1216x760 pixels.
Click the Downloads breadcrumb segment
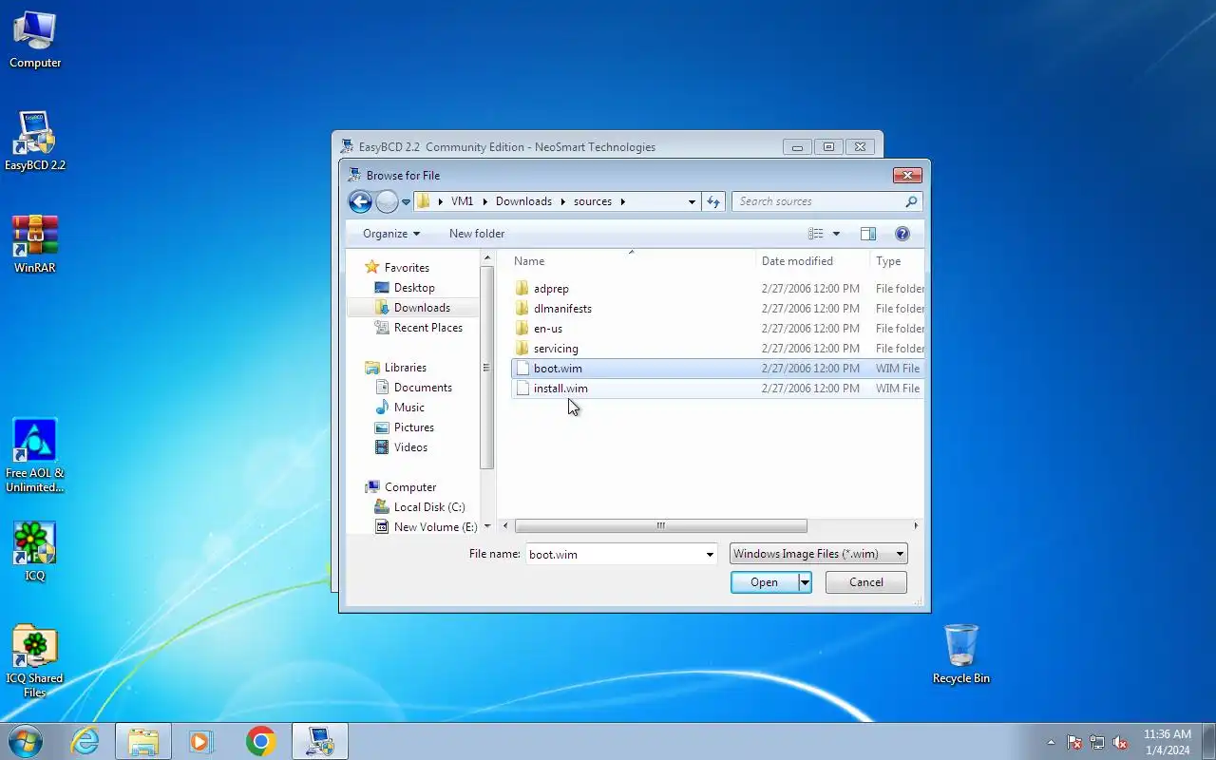(x=523, y=201)
